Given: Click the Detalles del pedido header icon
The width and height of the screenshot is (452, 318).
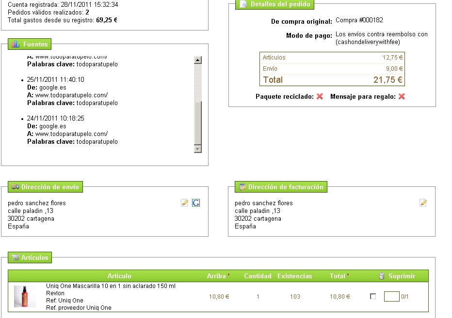Looking at the screenshot, I should pos(243,4).
